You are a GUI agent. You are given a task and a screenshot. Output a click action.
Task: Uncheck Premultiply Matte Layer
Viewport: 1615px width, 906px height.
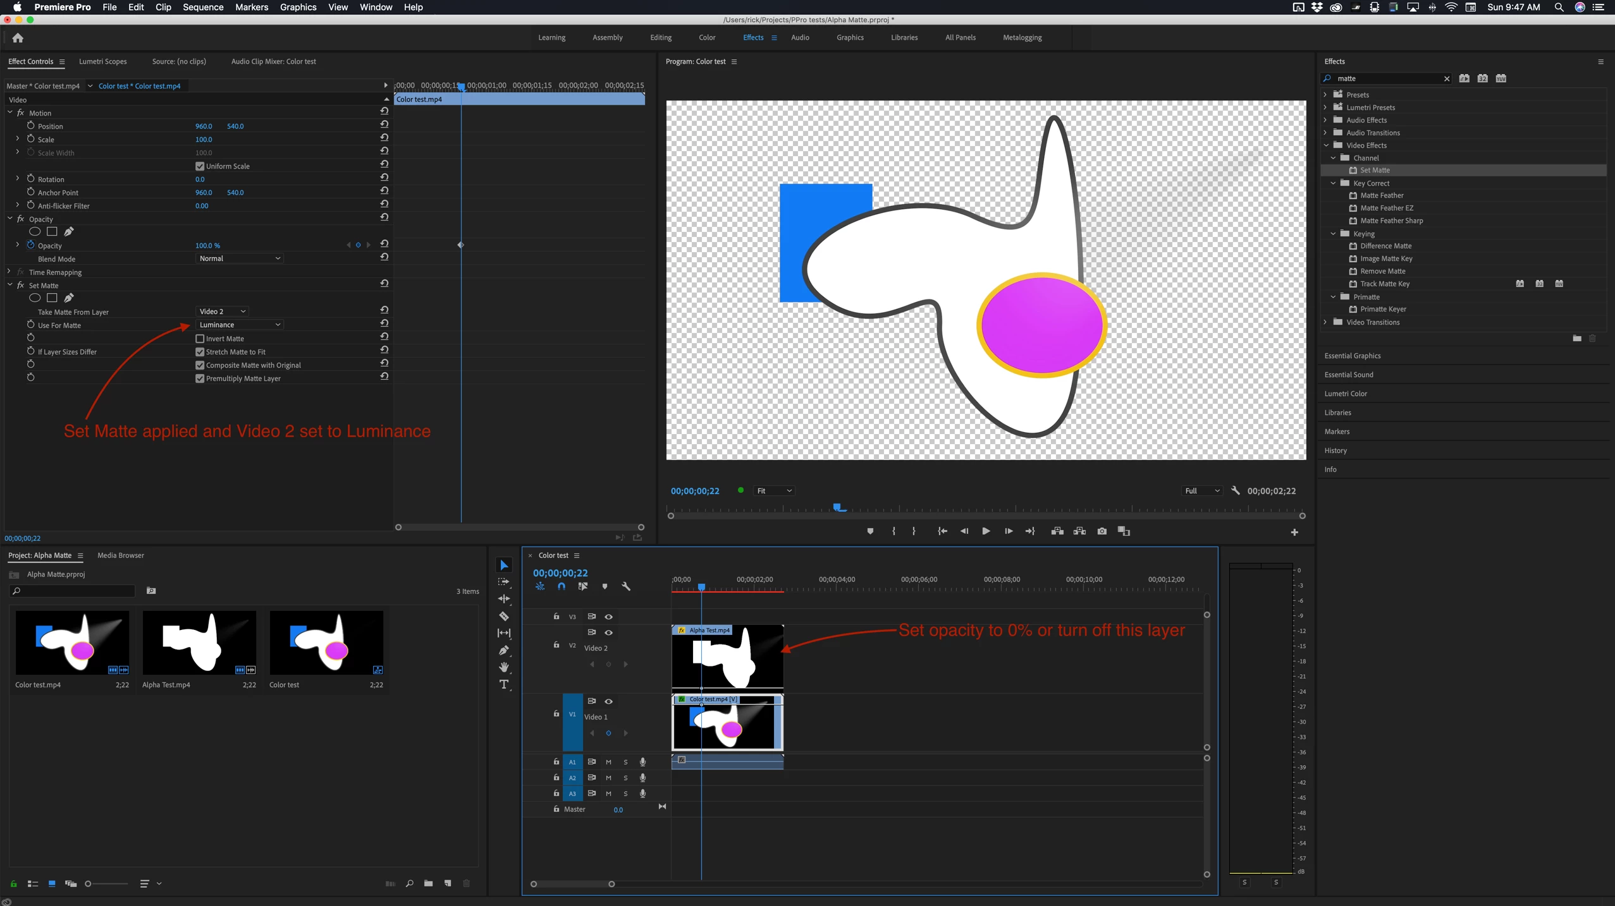pyautogui.click(x=200, y=378)
